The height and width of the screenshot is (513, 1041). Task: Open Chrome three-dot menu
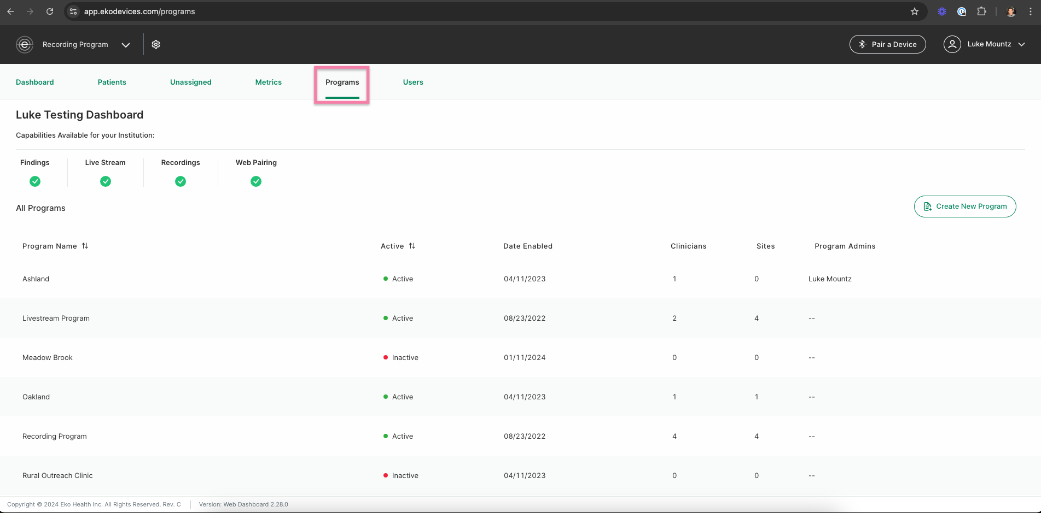click(x=1031, y=11)
